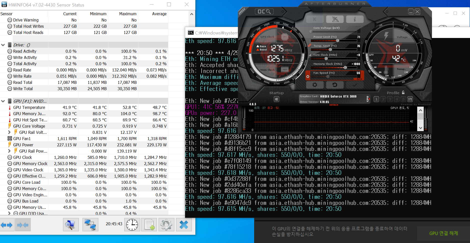The width and height of the screenshot is (470, 243).
Task: Click Afterburner graph scroll down arrow
Action: click(420, 128)
